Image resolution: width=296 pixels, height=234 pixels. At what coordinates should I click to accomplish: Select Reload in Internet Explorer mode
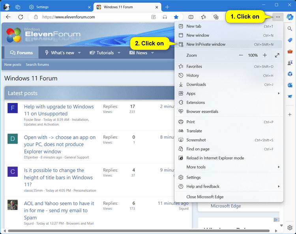point(229,158)
